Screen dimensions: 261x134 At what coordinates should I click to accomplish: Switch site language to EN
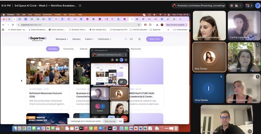[x=126, y=39]
